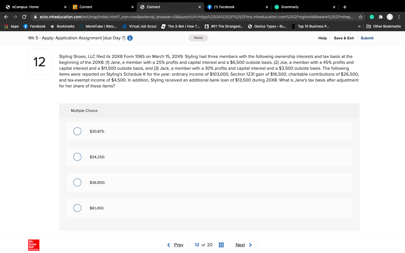Viewport: 405px width, 253px height.
Task: Click the '12 of 20' question counter
Action: 204,245
